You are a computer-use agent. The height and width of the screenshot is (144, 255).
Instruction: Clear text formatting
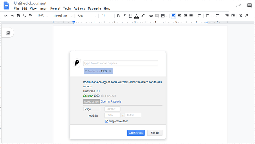tap(241, 16)
